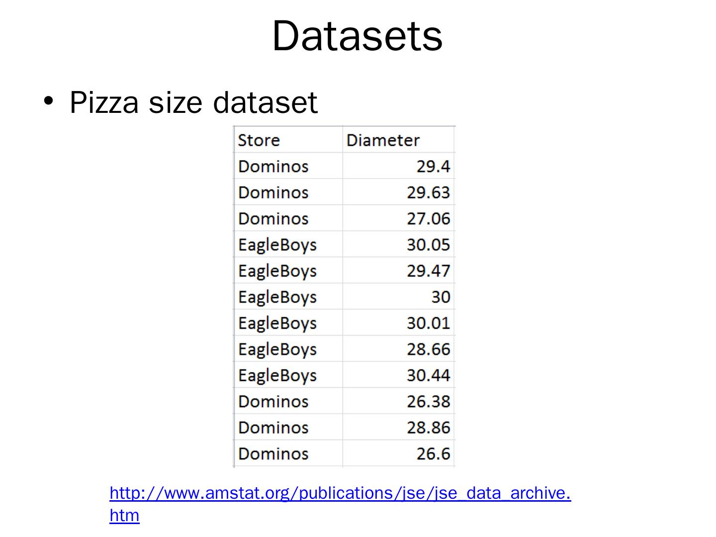This screenshot has height=537, width=716.
Task: Click the cell containing 28.66
Action: click(x=428, y=349)
